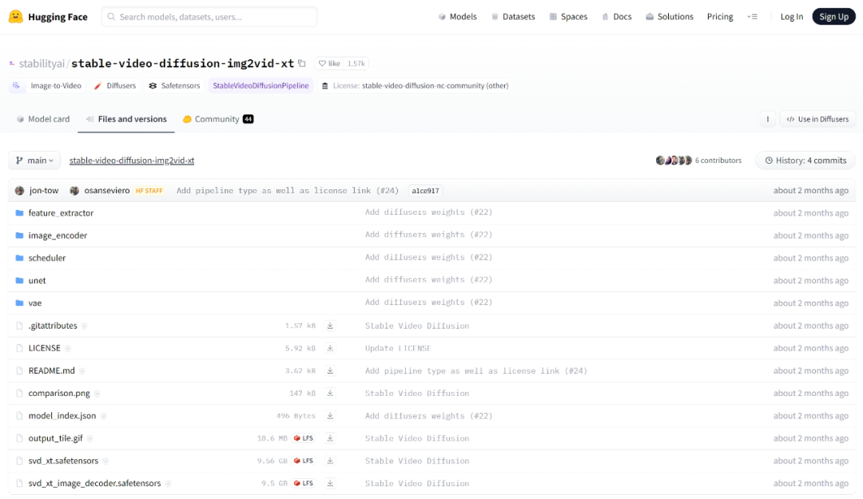Open the contributors avatars list
This screenshot has width=863, height=499.
(674, 160)
